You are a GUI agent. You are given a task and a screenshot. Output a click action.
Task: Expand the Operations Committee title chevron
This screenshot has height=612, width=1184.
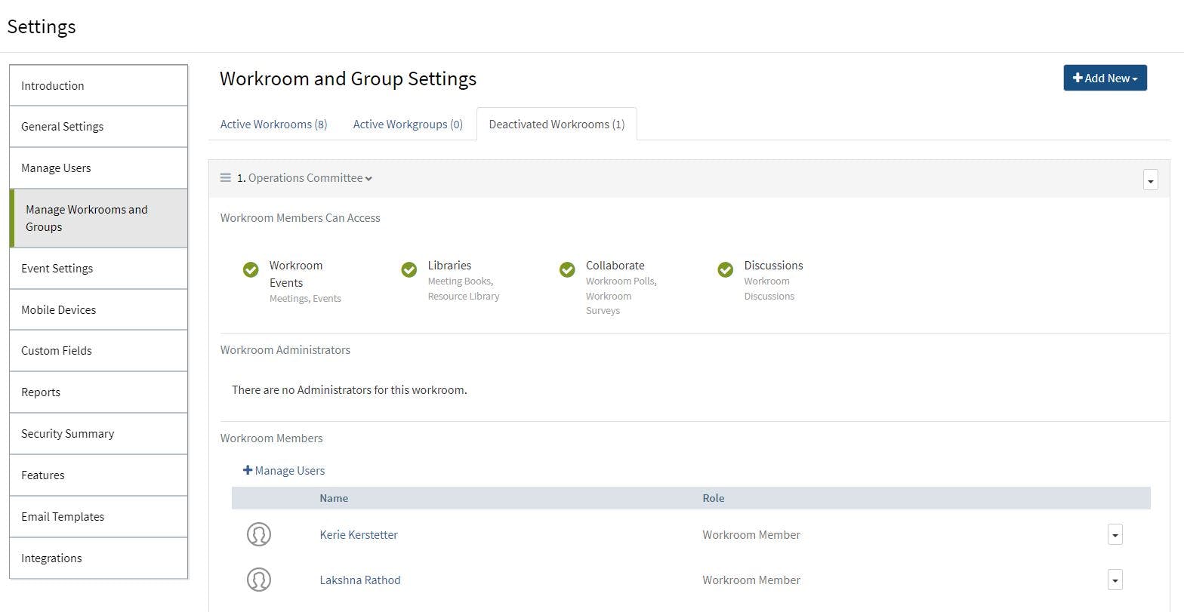click(x=368, y=179)
